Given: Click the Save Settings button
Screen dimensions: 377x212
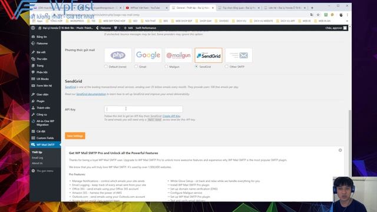Looking at the screenshot, I should click(x=75, y=136).
